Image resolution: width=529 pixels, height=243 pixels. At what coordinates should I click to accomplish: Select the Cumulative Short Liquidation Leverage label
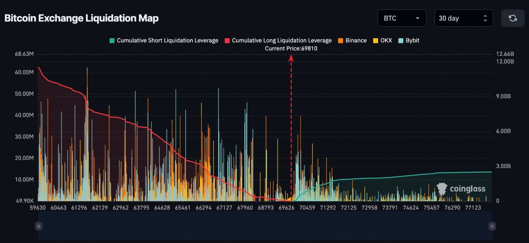pyautogui.click(x=167, y=40)
